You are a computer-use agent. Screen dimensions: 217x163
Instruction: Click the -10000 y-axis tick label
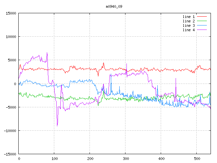10,130
